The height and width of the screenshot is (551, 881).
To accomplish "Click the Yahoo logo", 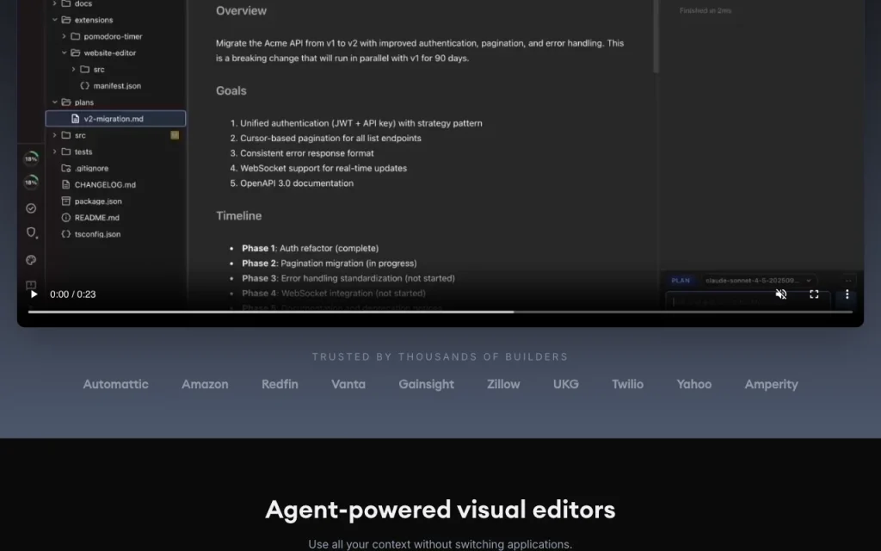I will click(x=694, y=384).
